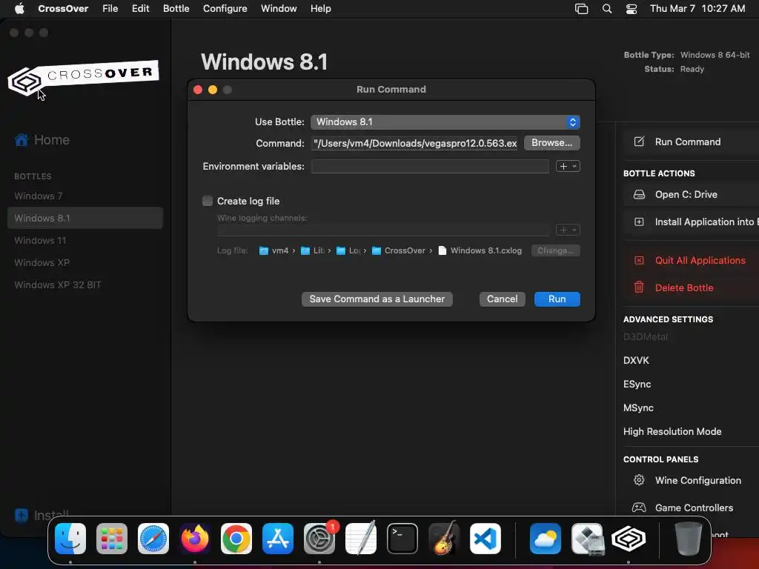
Task: Click Save Command as a Launcher
Action: coord(377,299)
